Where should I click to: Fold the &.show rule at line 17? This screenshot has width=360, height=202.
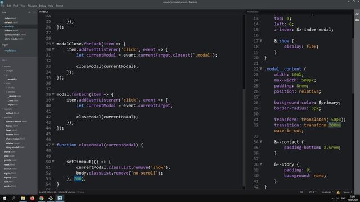point(261,41)
